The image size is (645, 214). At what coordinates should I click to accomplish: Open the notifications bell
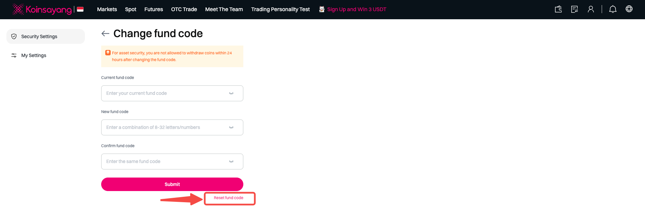(x=613, y=9)
